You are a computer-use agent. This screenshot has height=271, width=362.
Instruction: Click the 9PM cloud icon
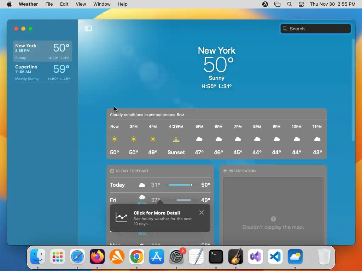click(276, 139)
